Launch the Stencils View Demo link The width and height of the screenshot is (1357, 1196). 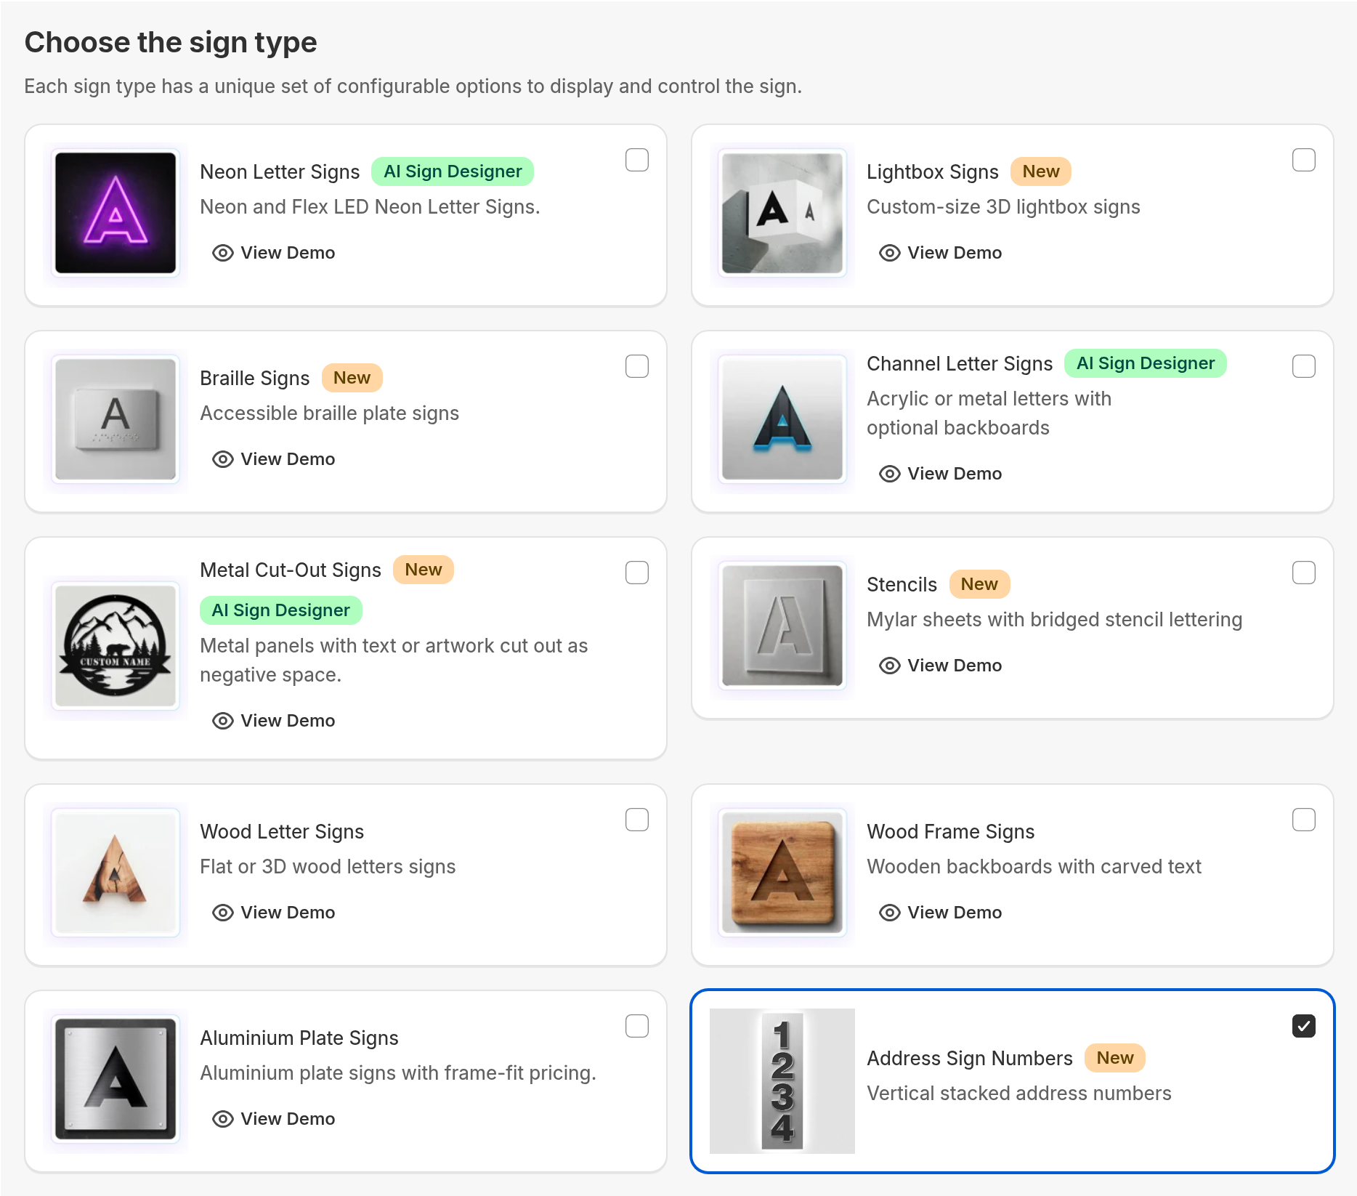click(x=941, y=666)
